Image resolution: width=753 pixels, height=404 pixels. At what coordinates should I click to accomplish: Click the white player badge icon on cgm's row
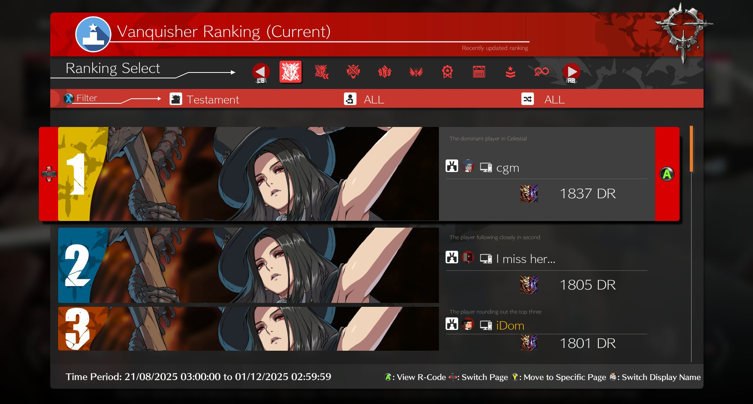[452, 166]
